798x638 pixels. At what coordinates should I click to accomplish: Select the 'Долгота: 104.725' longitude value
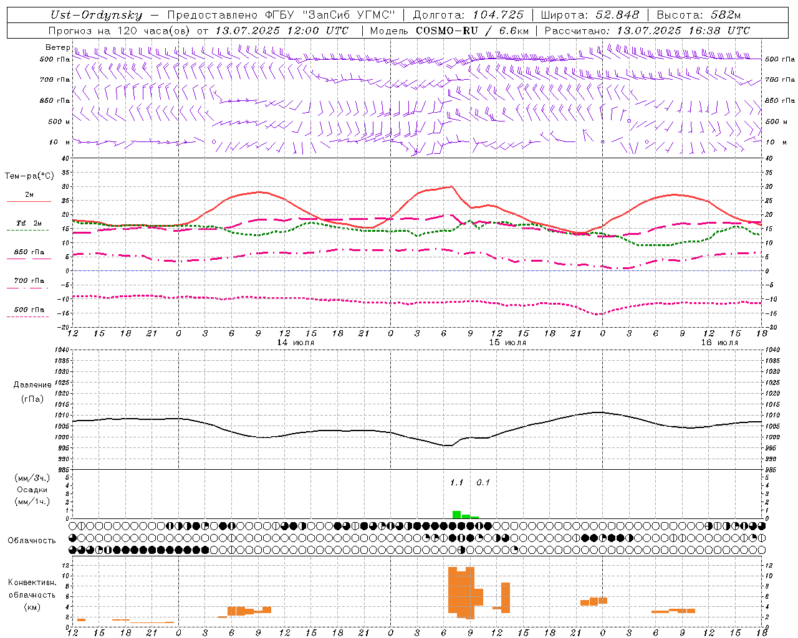click(468, 16)
